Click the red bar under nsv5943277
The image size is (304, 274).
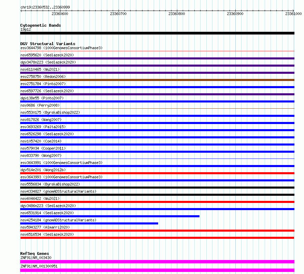(x=157, y=231)
